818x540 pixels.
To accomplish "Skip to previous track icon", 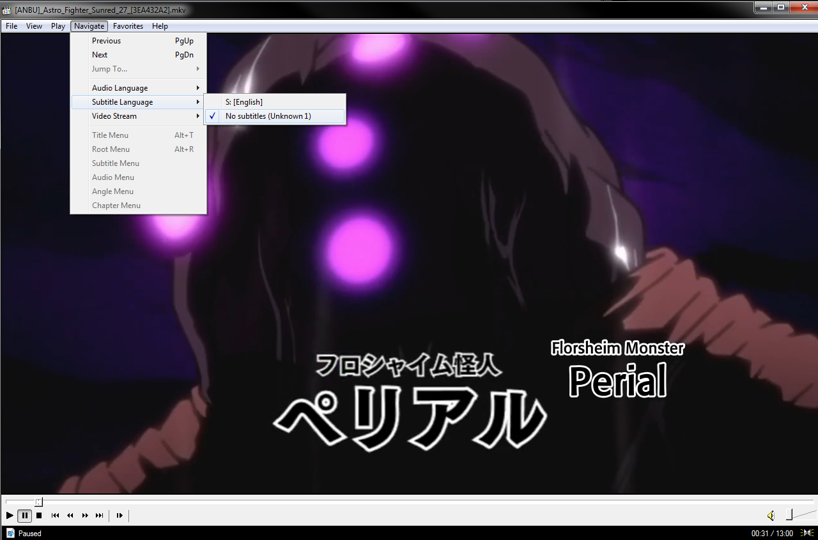I will (56, 515).
